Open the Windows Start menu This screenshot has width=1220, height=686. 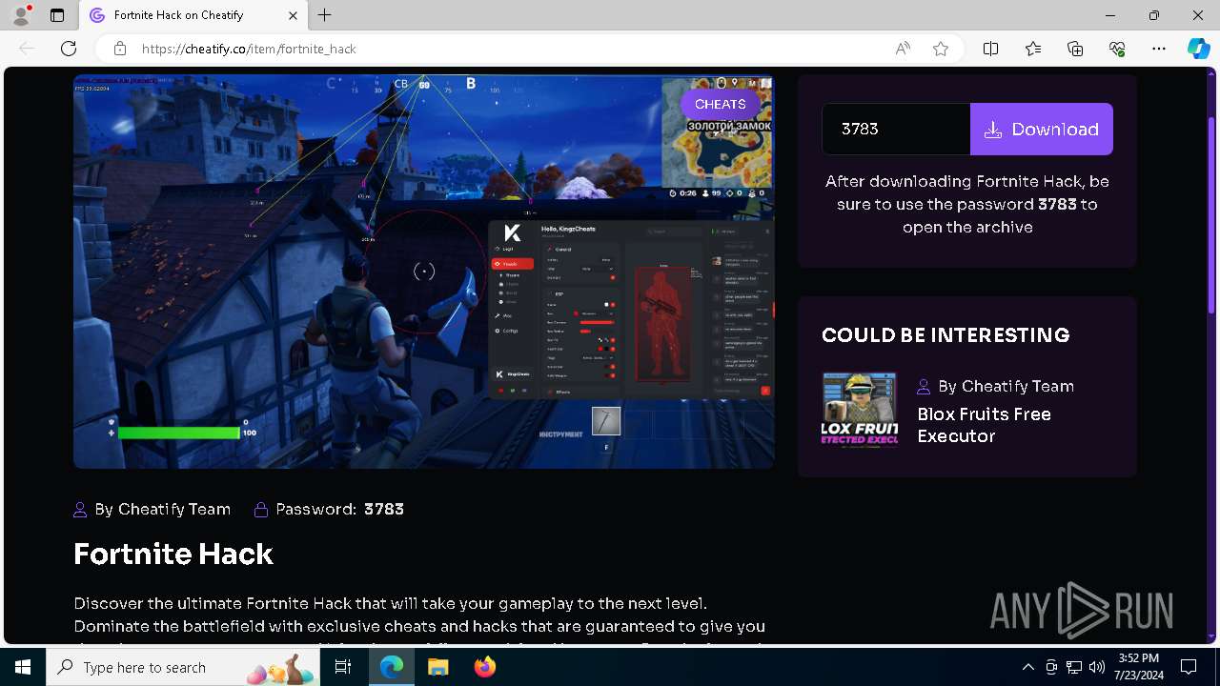click(23, 667)
